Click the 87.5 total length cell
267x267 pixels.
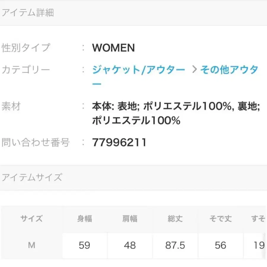[x=175, y=245]
